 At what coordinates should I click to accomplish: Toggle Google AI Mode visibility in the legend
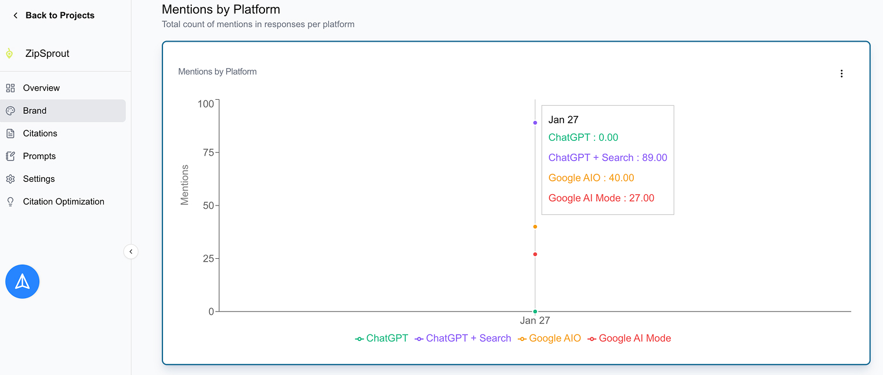click(629, 338)
